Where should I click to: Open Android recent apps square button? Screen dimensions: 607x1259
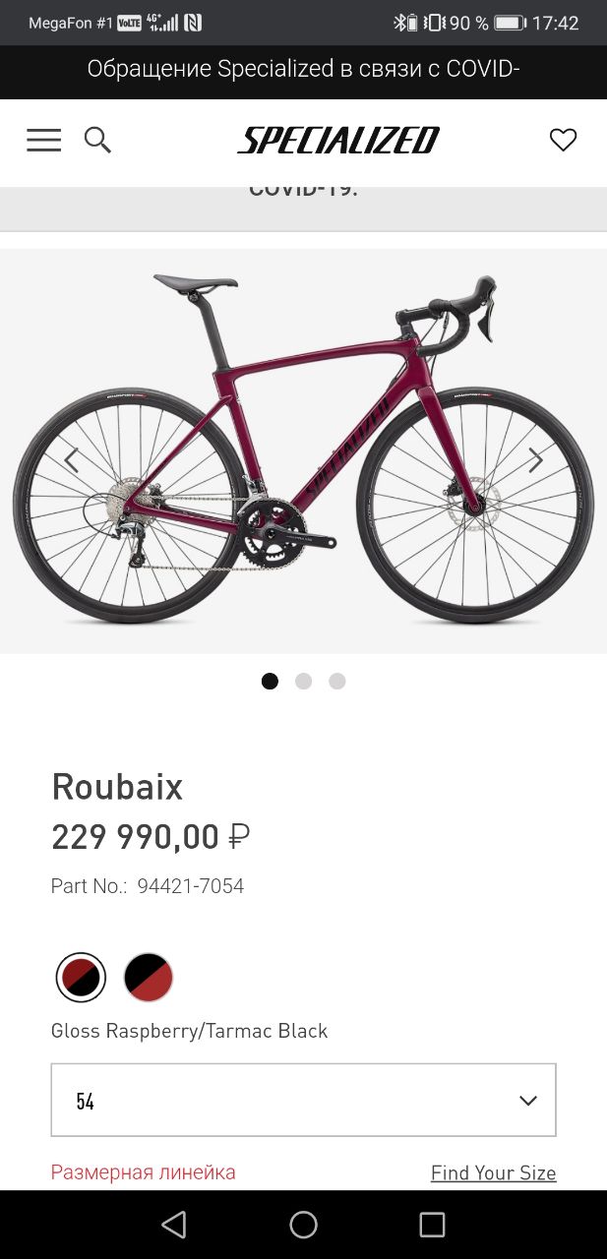coord(432,1224)
